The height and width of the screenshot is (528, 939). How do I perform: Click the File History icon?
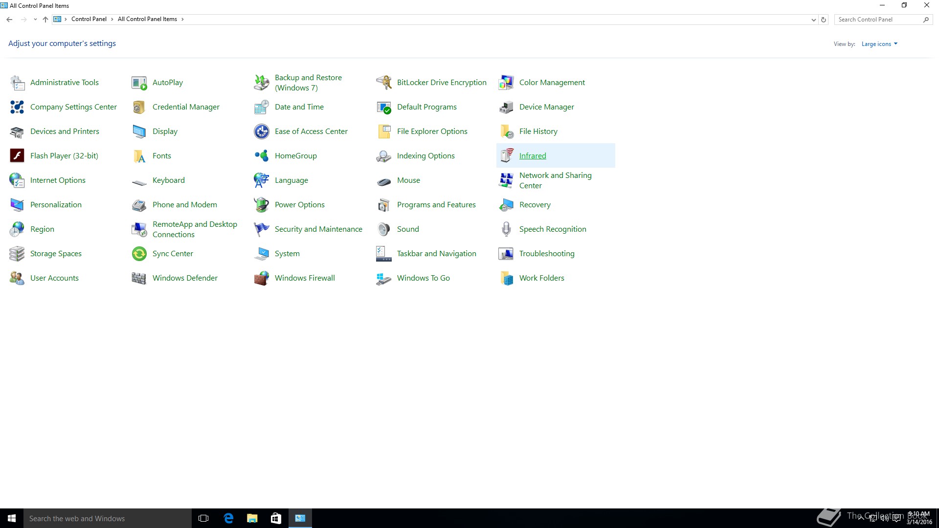coord(506,132)
